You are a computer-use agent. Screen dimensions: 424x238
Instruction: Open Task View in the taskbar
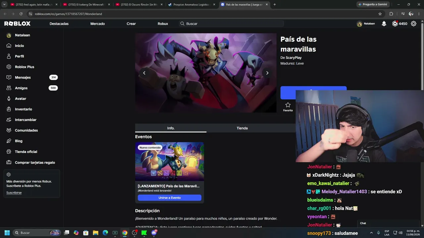(x=67, y=233)
